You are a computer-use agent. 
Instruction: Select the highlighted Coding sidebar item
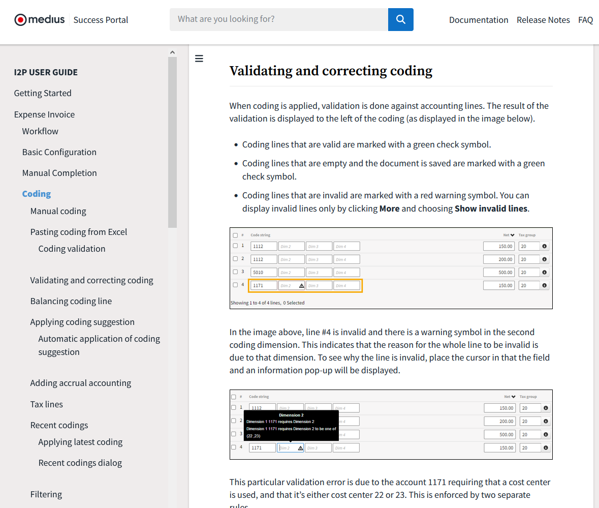pos(36,194)
